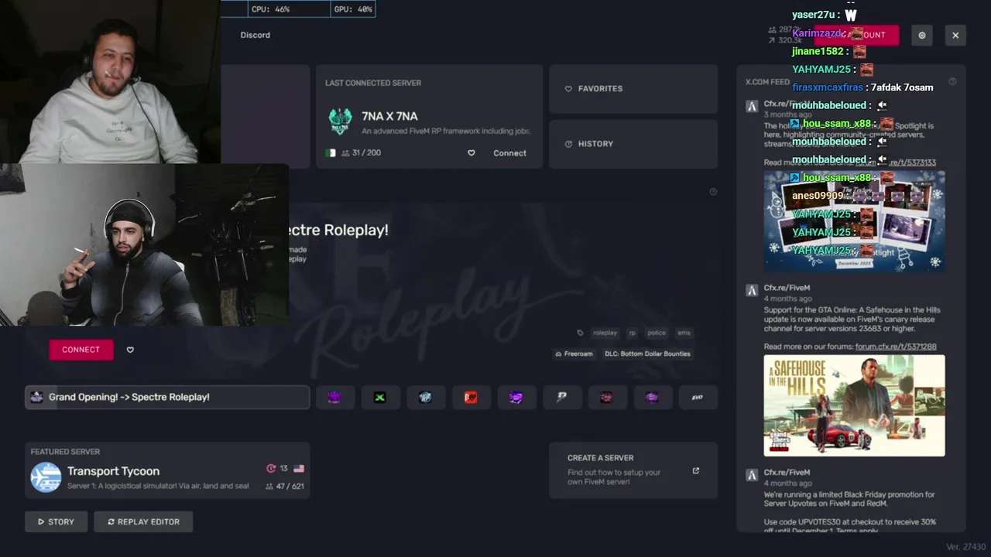
Task: Click the CPU: 46% overlay readout
Action: pos(270,9)
